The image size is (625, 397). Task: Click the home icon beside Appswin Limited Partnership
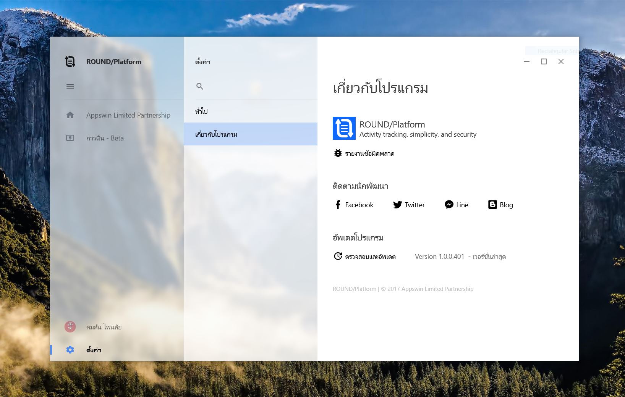coord(70,115)
